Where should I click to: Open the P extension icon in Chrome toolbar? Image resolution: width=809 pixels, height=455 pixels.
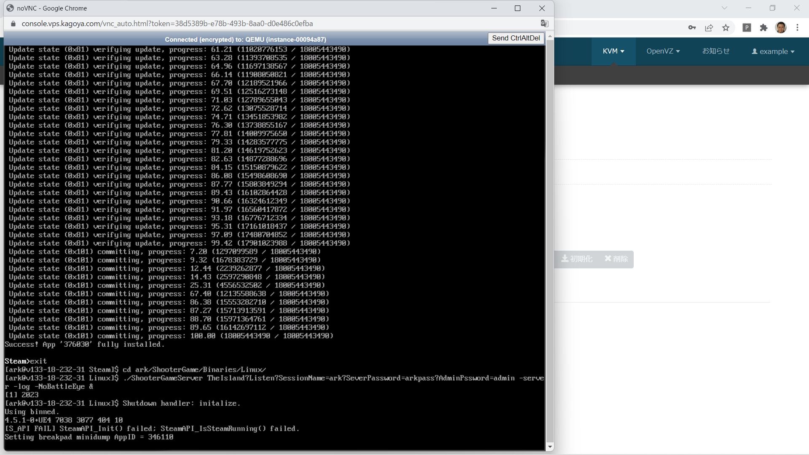(x=747, y=28)
